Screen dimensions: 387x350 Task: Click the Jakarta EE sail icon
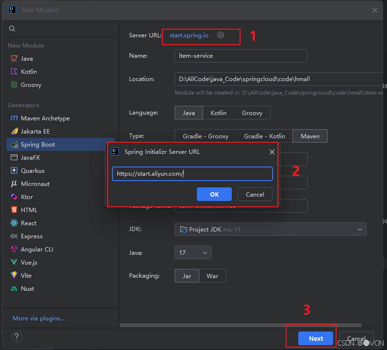tap(14, 131)
